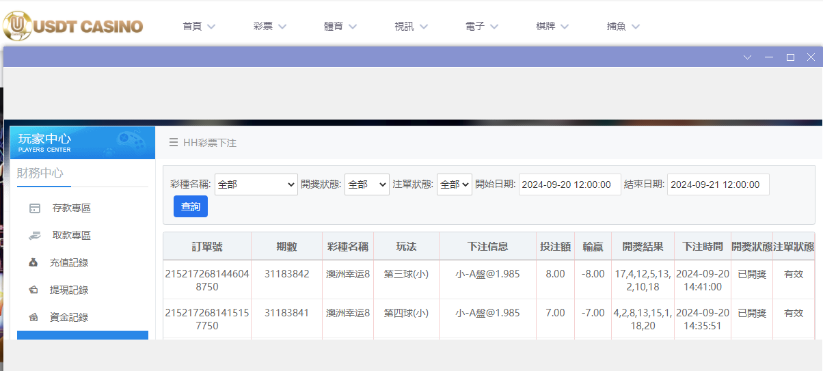Click the hamburger icon beside HH彩票下注
The height and width of the screenshot is (371, 823).
pyautogui.click(x=174, y=143)
